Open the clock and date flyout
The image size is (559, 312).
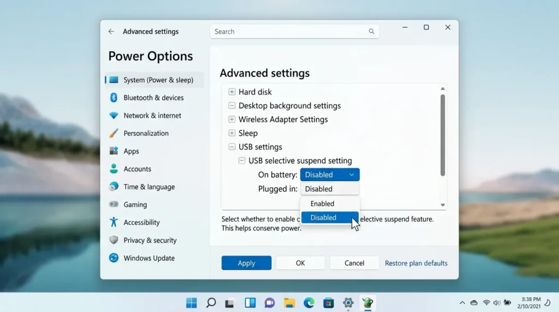[529, 303]
